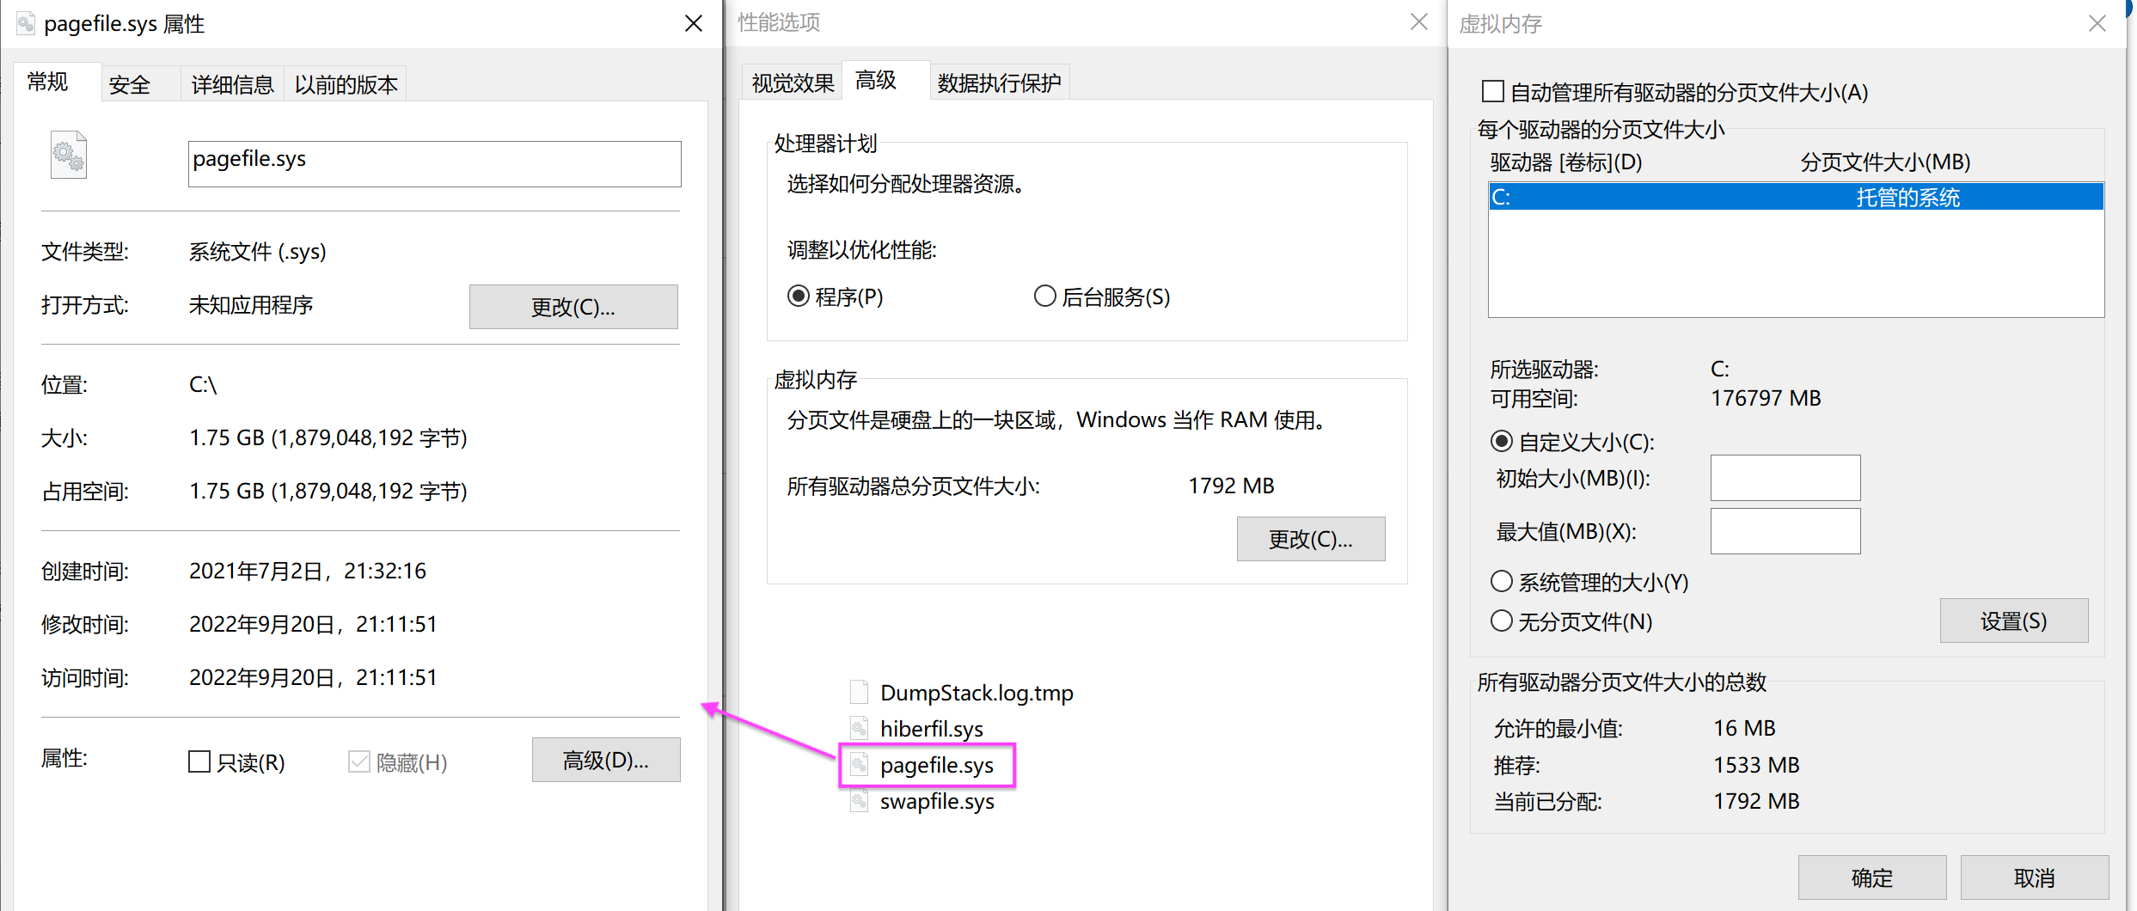Click the title bar icon of pagefile.sys 属性
2137x911 pixels.
click(26, 23)
